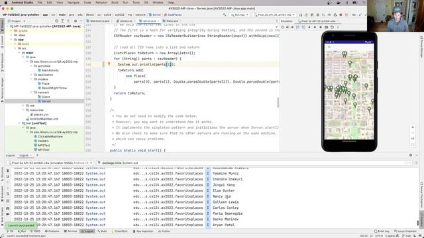This screenshot has height=238, width=424.
Task: Click the Run app icon in toolbar
Action: tap(300, 15)
